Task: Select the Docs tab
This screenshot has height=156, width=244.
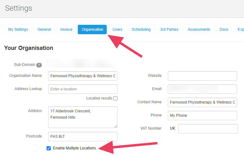Action: (224, 30)
